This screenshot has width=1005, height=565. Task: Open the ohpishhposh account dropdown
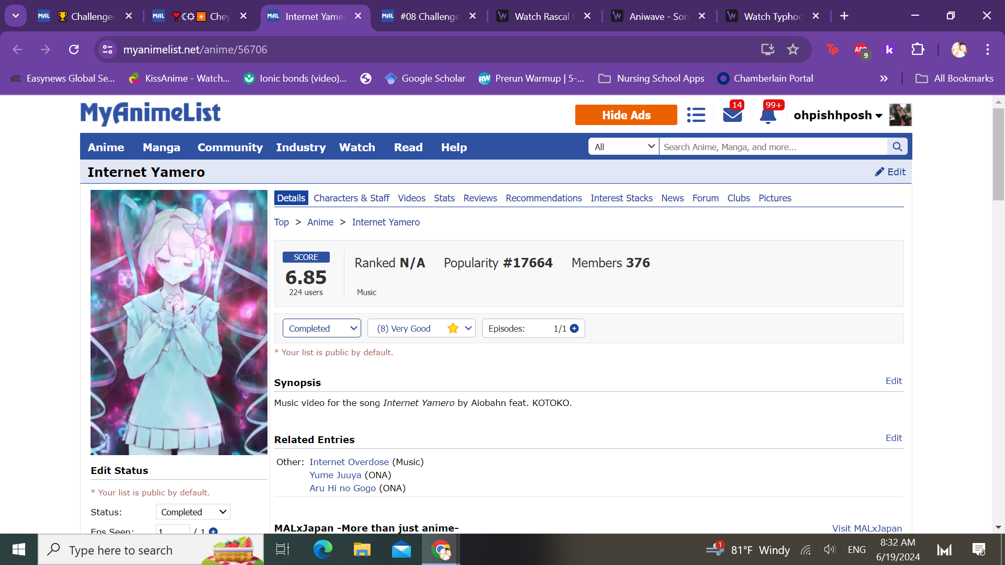tap(838, 115)
